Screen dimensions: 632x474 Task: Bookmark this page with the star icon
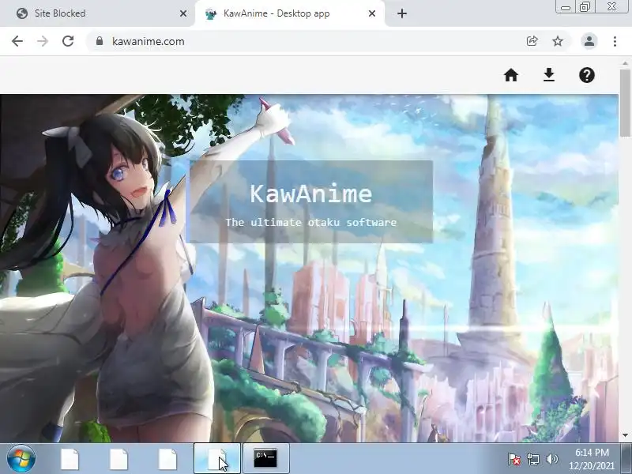pyautogui.click(x=558, y=41)
